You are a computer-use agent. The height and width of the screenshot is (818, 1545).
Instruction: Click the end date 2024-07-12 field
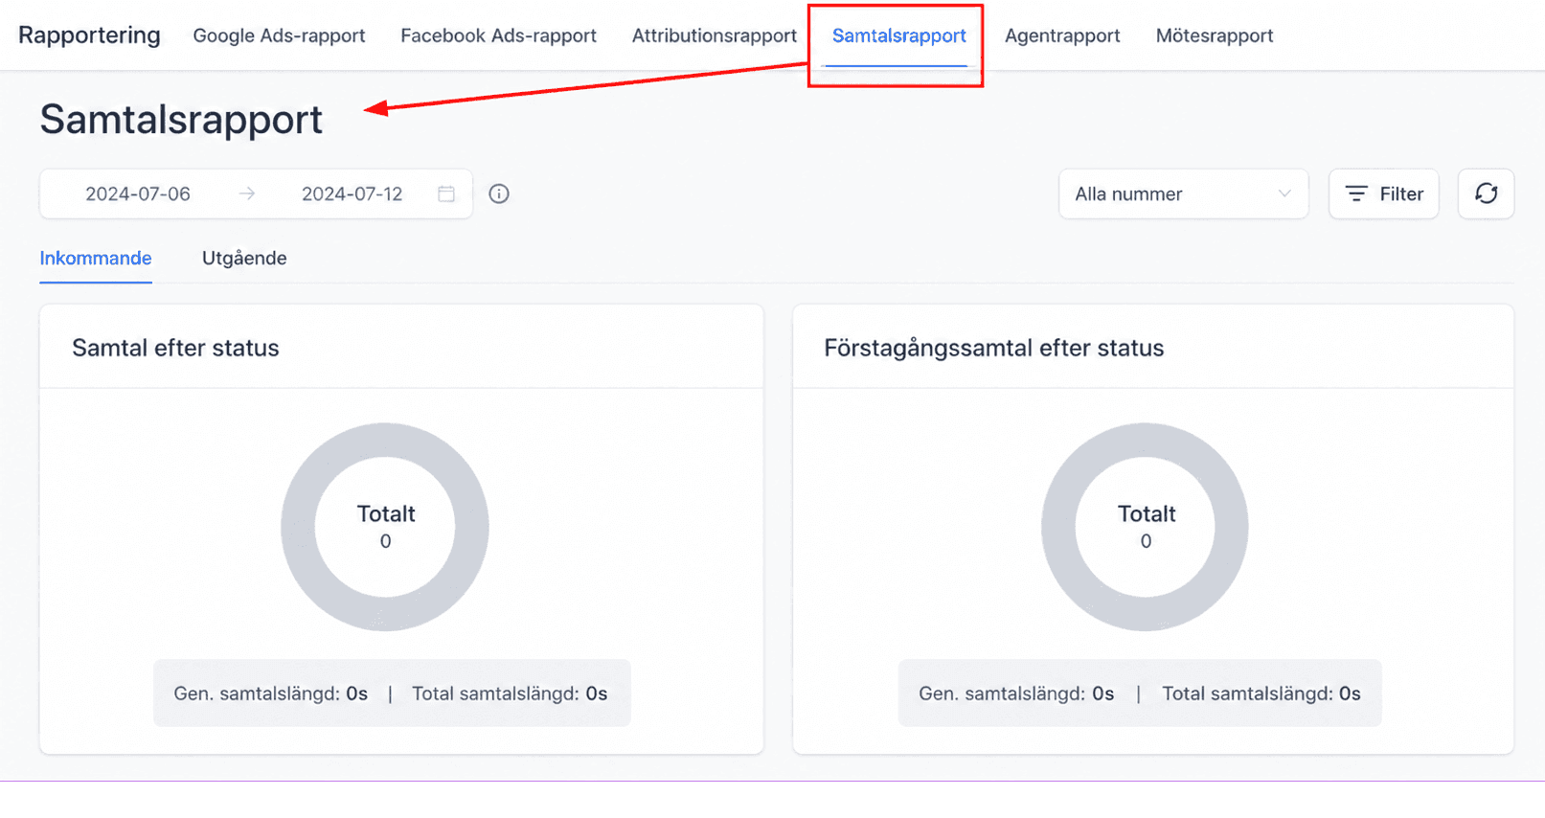click(352, 193)
